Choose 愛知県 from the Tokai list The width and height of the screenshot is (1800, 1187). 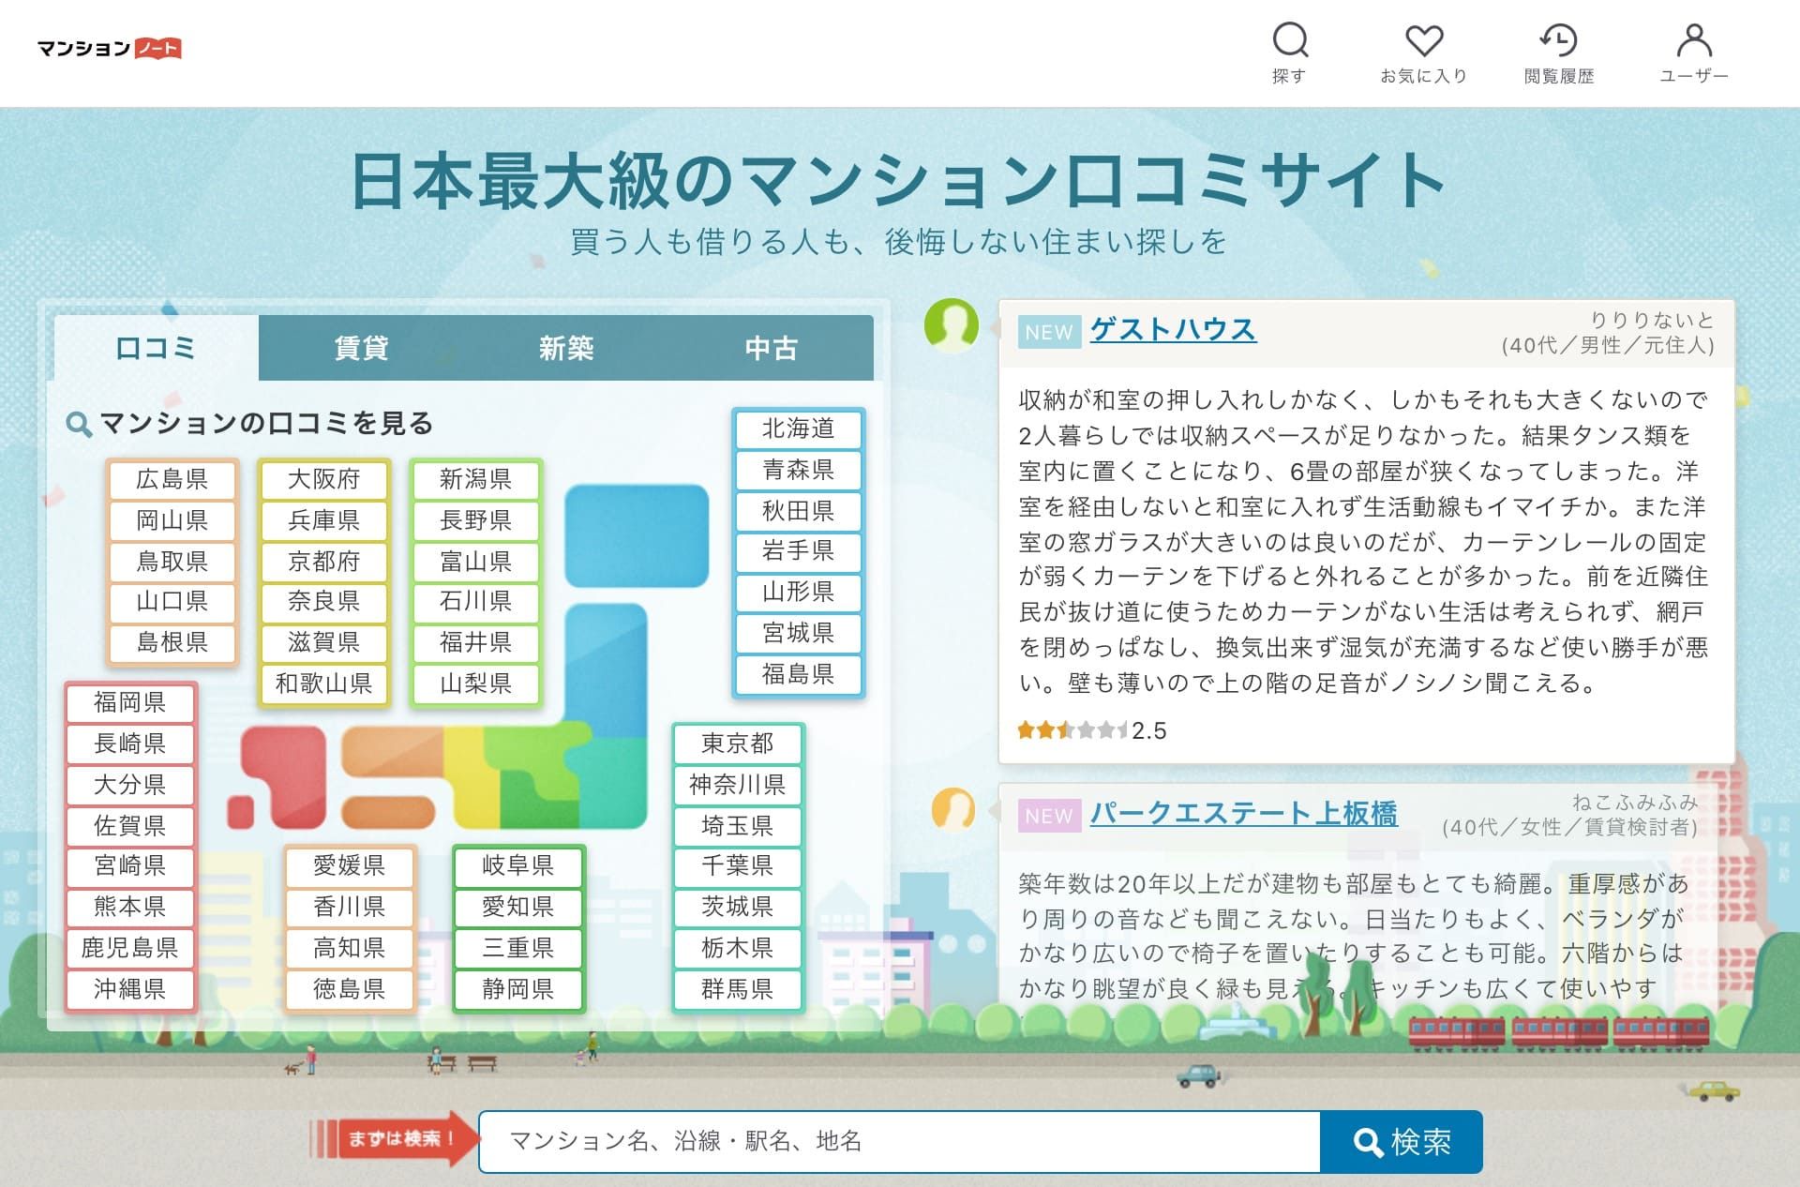518,907
